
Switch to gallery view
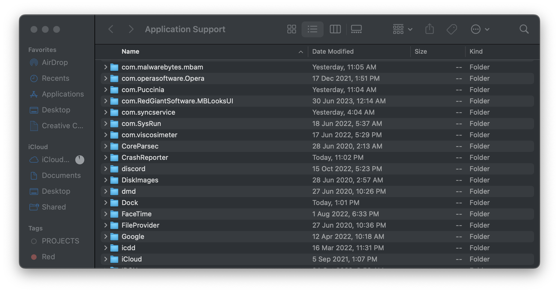(356, 29)
